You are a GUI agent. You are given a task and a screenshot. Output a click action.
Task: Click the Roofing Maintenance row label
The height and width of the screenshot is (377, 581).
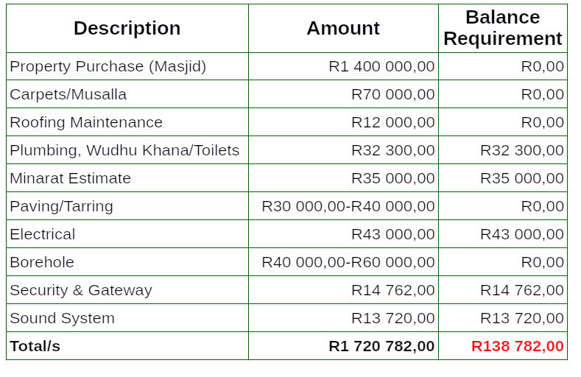tap(86, 122)
